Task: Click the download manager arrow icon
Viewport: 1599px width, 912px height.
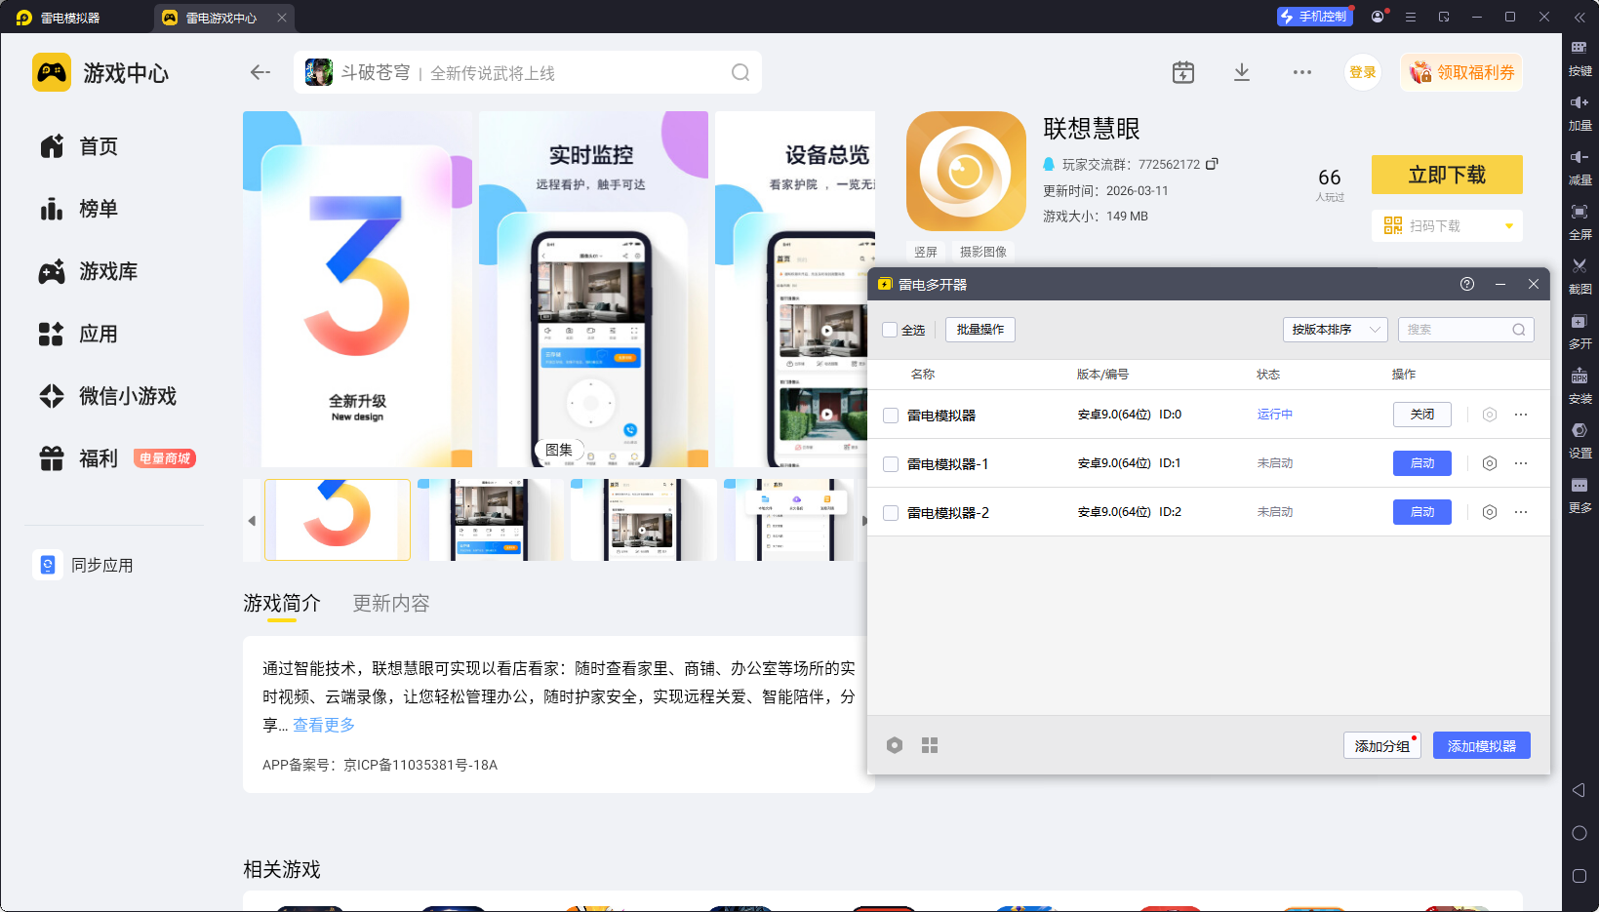Action: click(1241, 72)
